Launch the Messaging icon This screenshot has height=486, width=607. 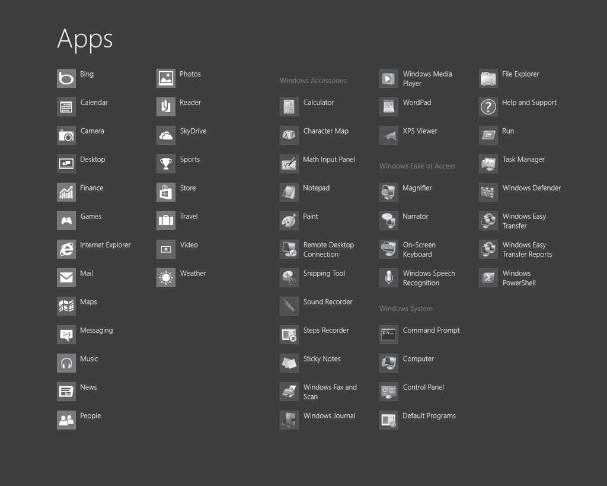click(x=66, y=335)
